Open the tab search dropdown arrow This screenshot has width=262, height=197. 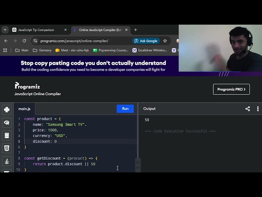pos(5,30)
